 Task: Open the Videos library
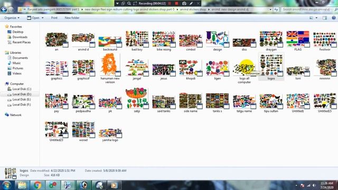pyautogui.click(x=17, y=73)
